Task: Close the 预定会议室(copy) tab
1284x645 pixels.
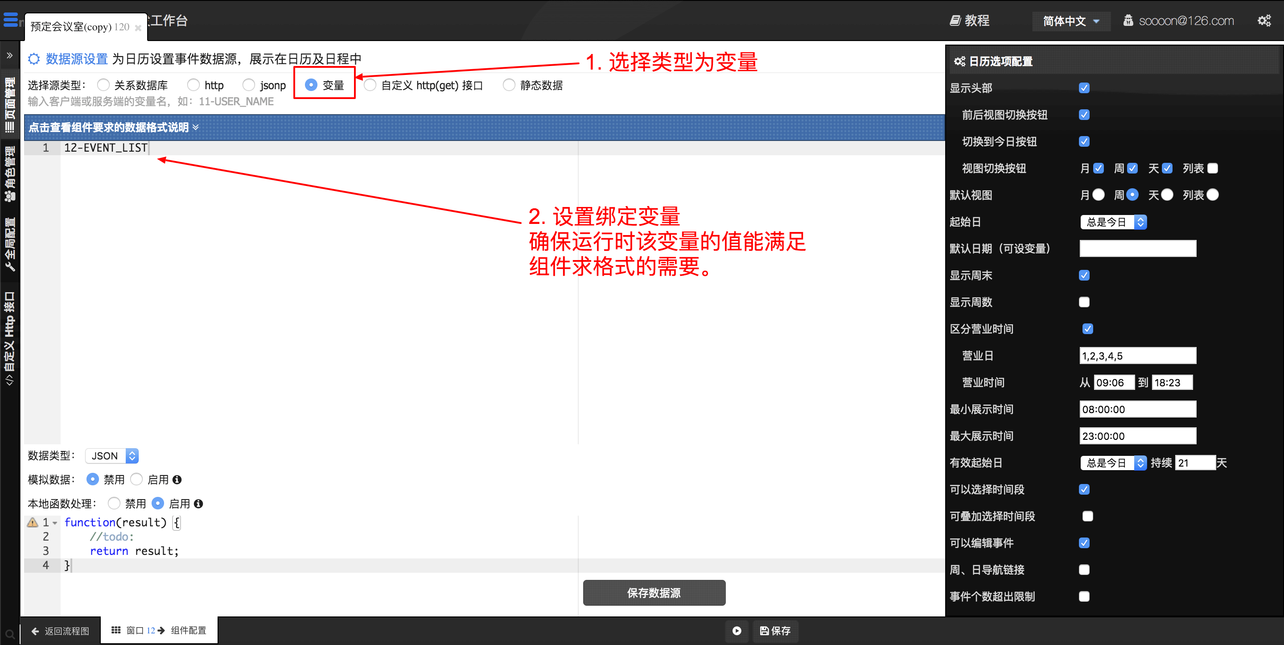Action: click(x=138, y=28)
